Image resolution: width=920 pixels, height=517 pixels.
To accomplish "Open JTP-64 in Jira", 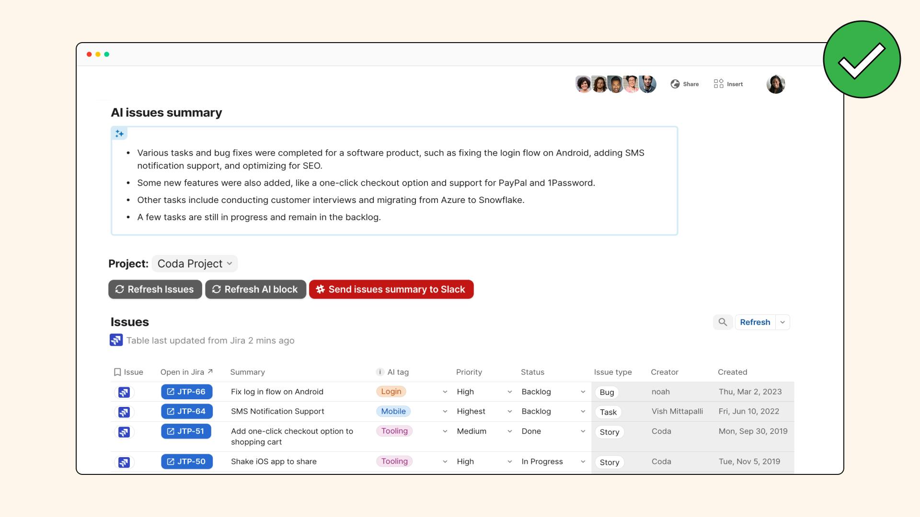I will [186, 411].
